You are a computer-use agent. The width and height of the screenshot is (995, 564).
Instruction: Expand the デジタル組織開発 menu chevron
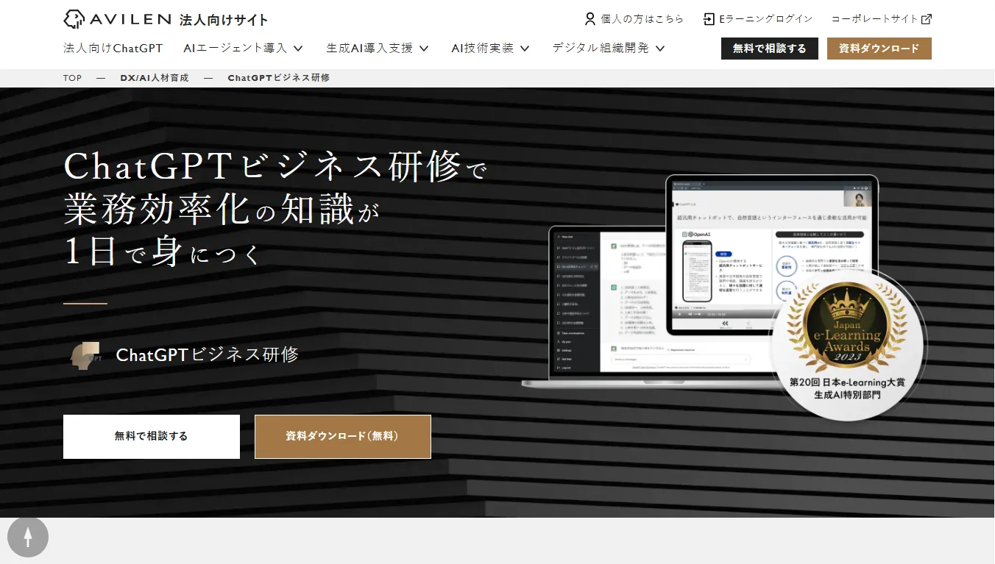(660, 49)
